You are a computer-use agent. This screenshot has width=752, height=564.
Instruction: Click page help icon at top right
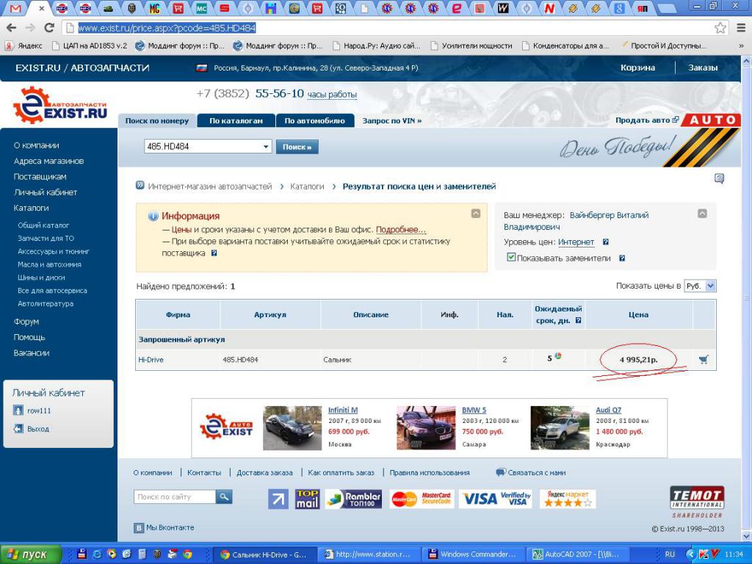(719, 179)
